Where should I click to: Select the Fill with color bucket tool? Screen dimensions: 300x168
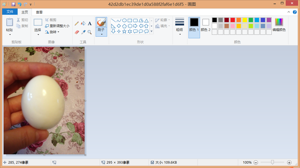point(83,24)
